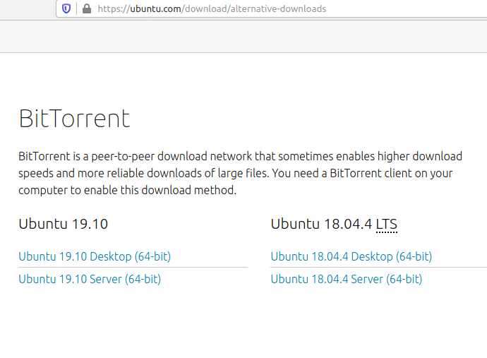Open Ubuntu 18.04.4 Server (64-bit) torrent link

tap(347, 279)
